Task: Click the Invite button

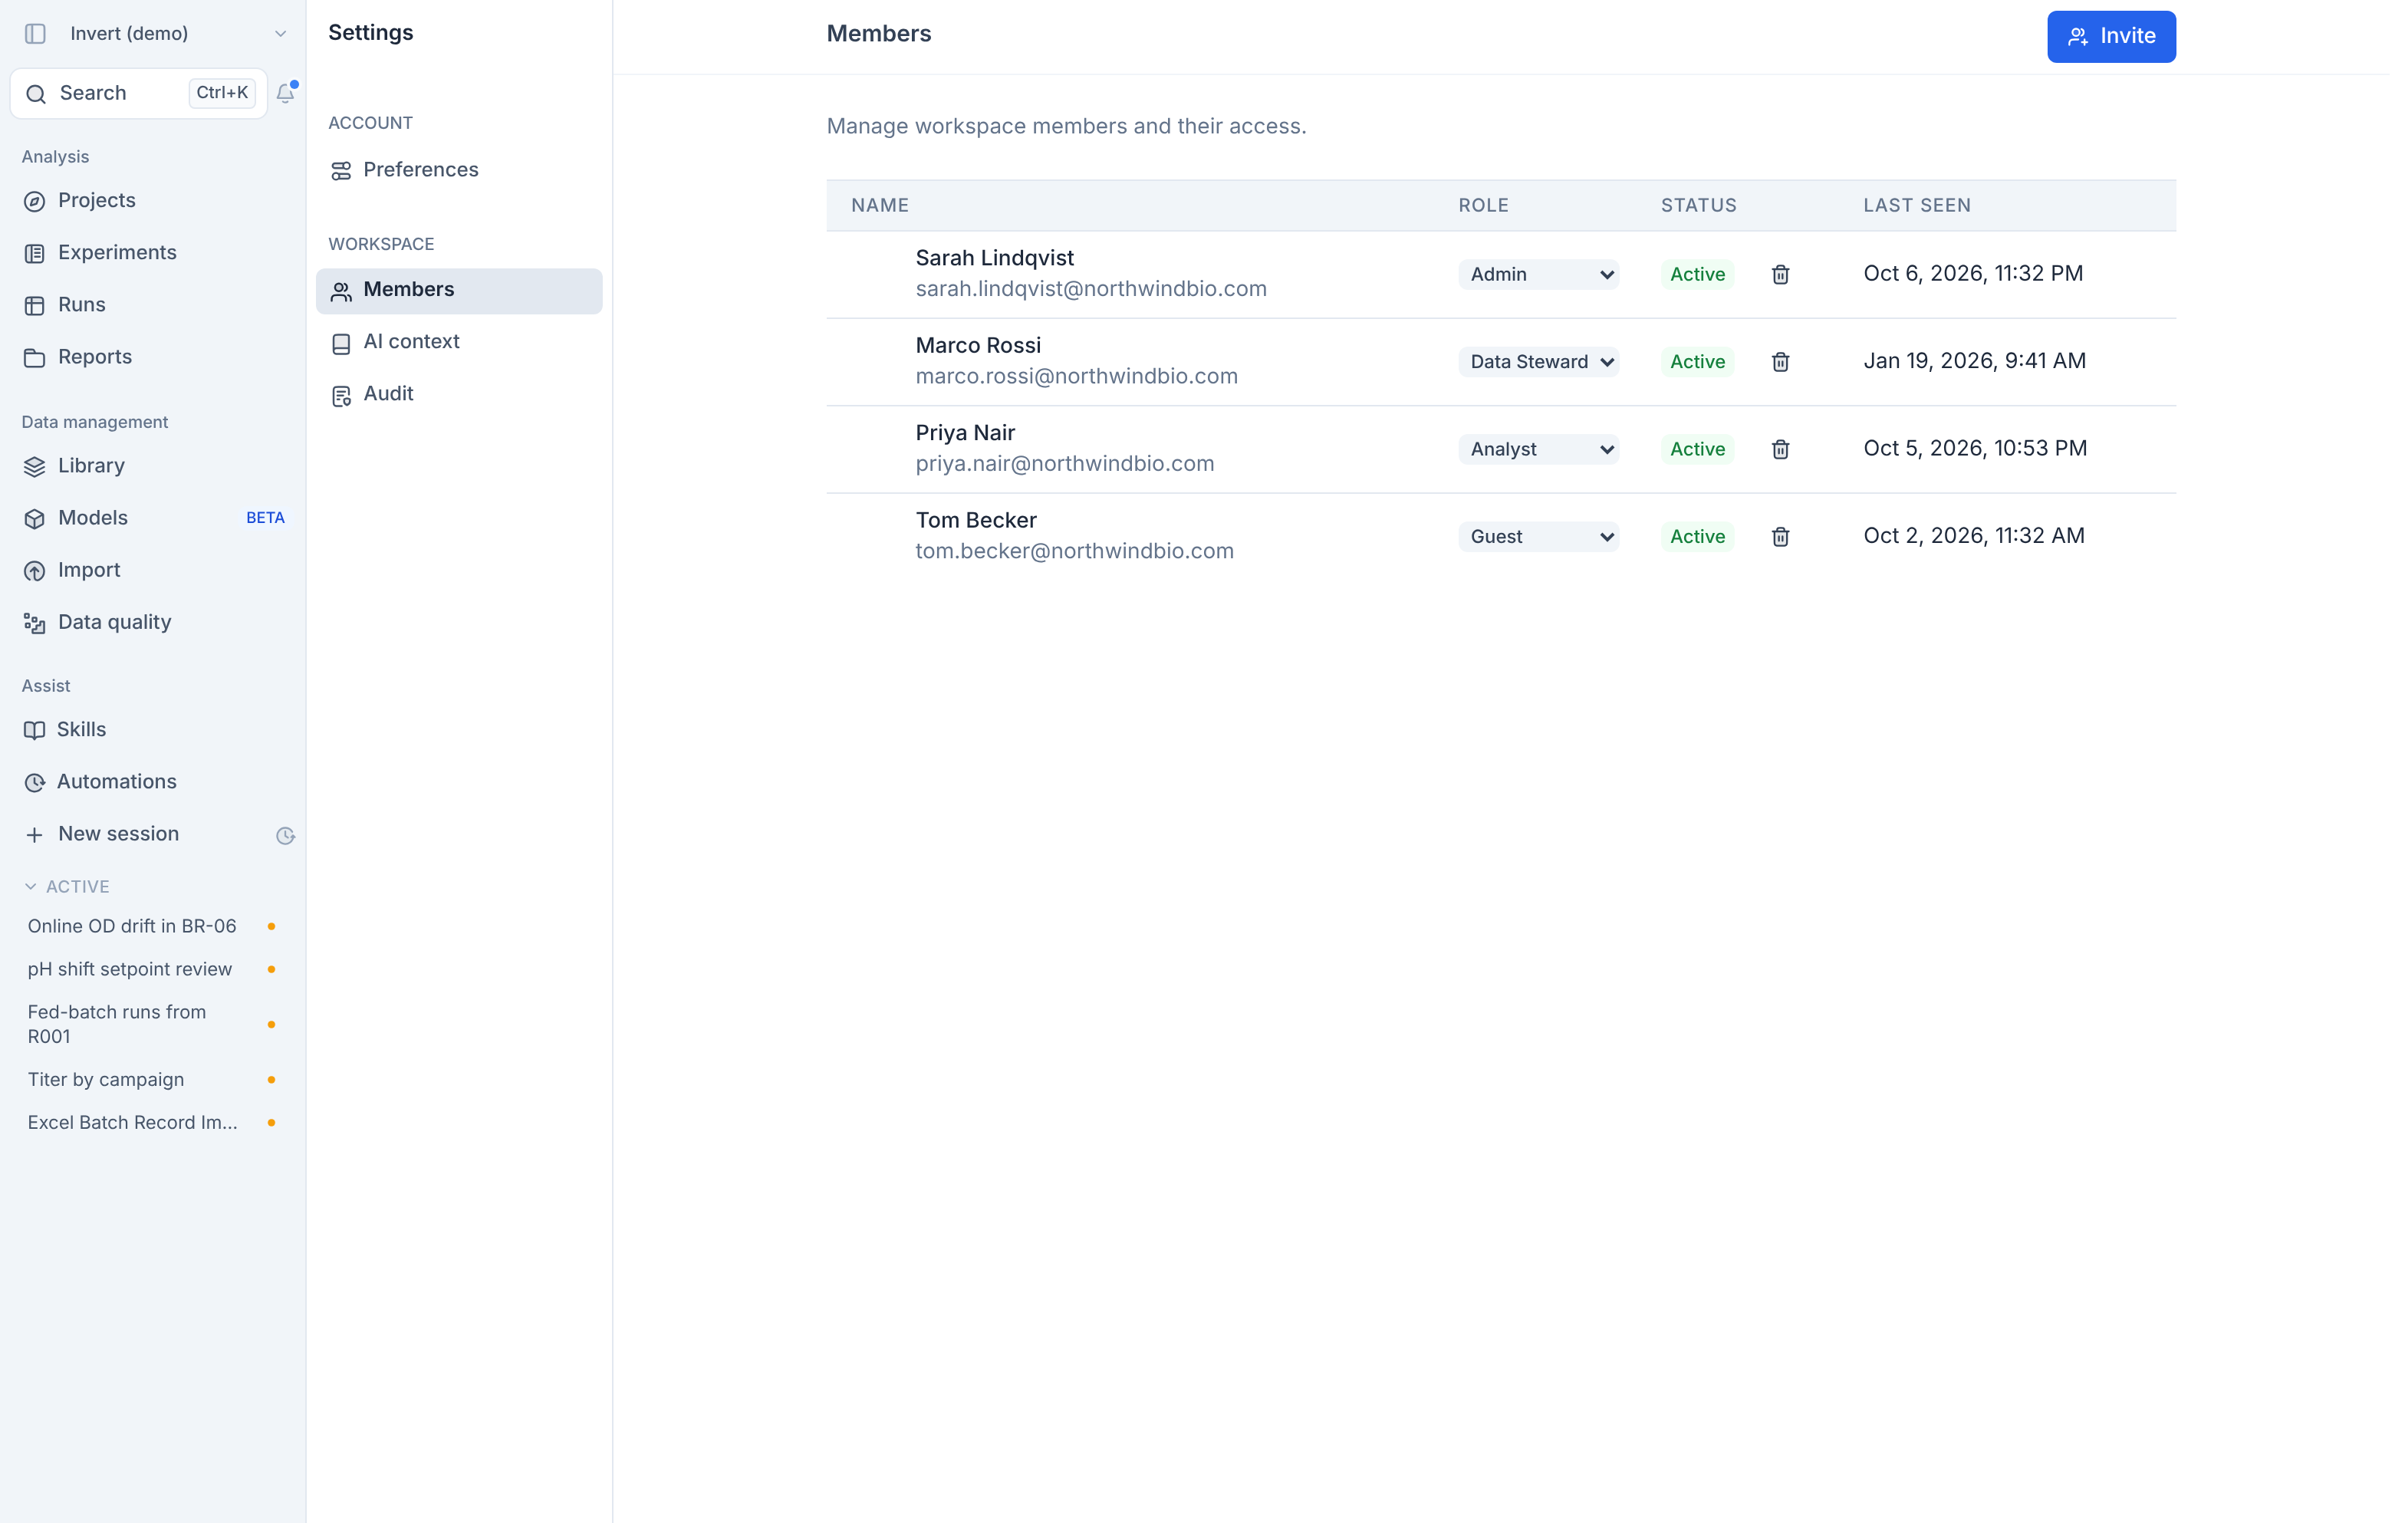Action: [x=2111, y=36]
